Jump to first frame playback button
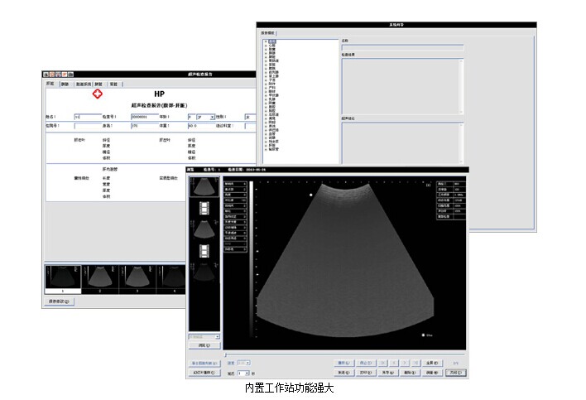586x400 pixels. pos(382,363)
